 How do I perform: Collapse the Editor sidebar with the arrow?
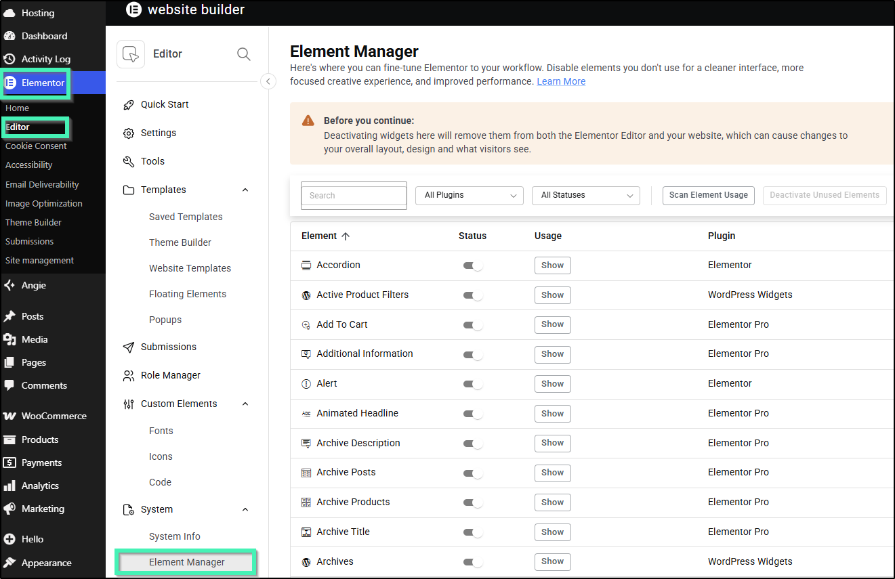268,81
